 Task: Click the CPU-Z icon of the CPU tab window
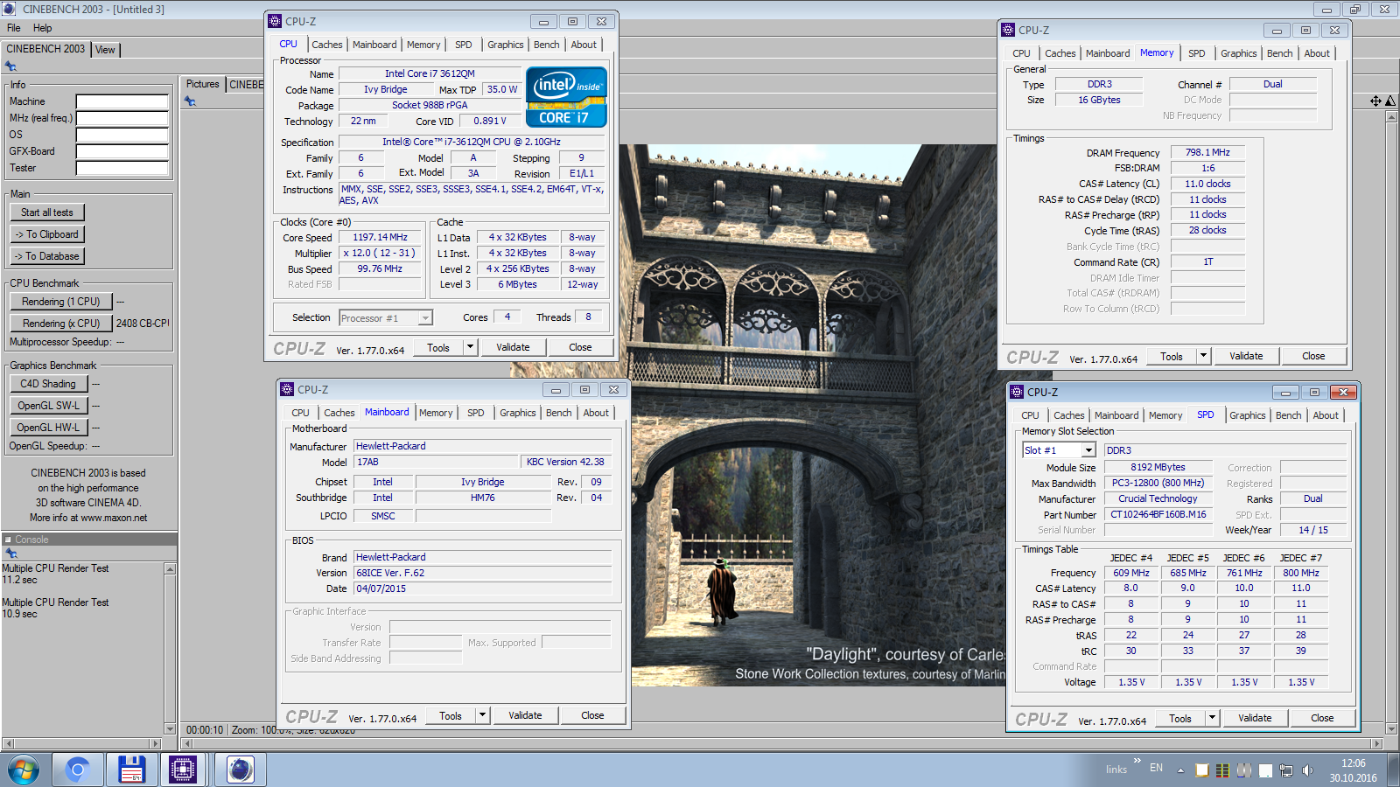[x=275, y=21]
